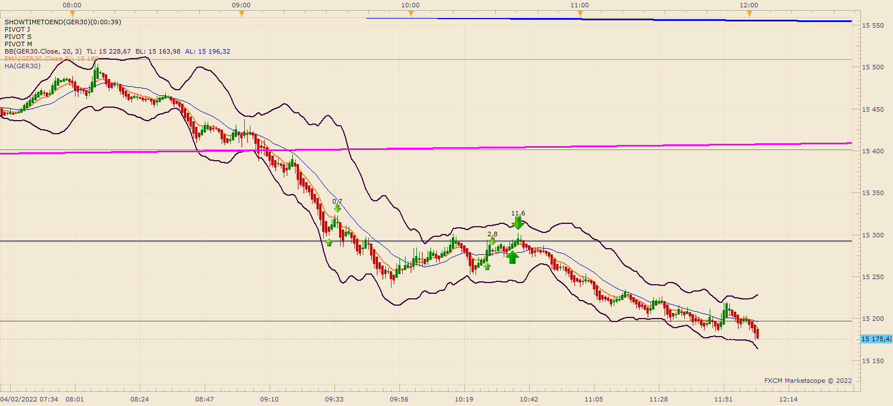Select the small buy arrow below the 2,8 trade
The width and height of the screenshot is (893, 406).
click(487, 266)
